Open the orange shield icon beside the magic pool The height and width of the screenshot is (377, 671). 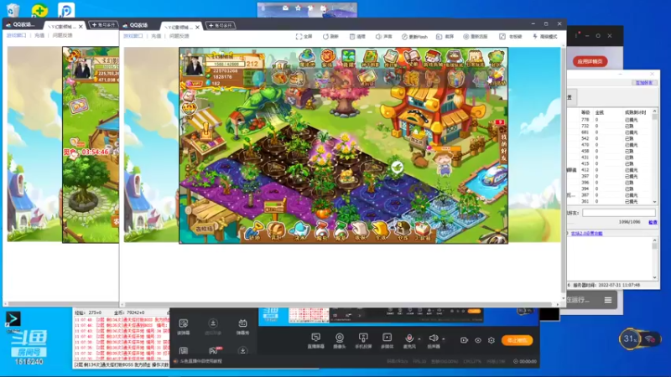(327, 58)
